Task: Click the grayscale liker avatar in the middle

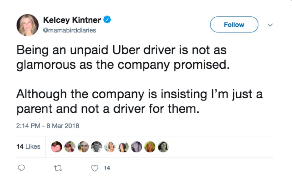Action: (96, 146)
